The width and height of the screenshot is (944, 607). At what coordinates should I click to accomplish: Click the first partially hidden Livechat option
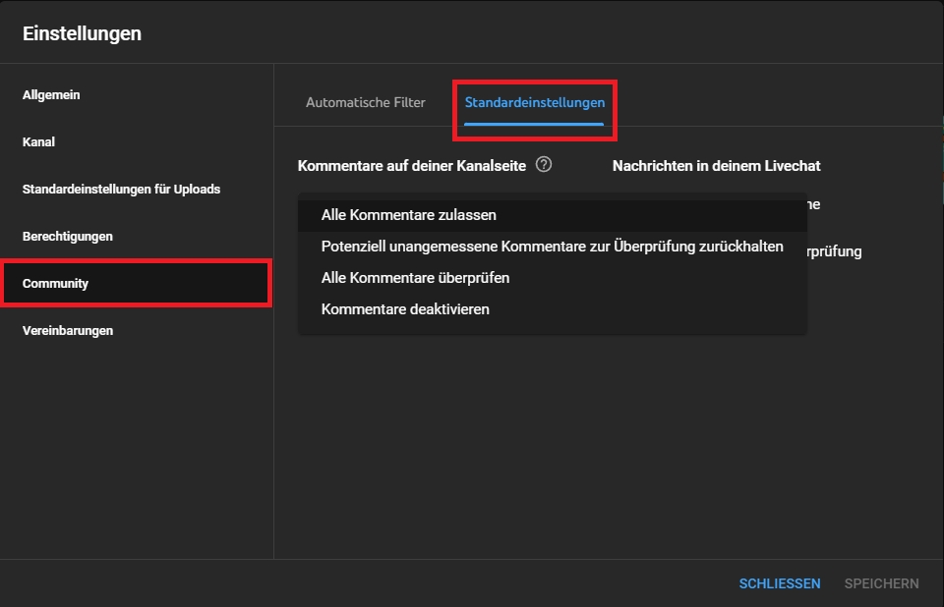tap(813, 204)
